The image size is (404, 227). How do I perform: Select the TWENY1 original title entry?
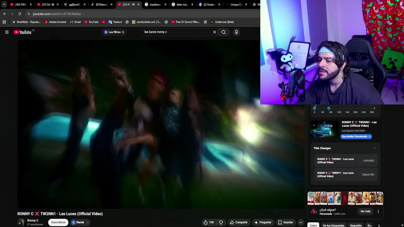[345, 175]
